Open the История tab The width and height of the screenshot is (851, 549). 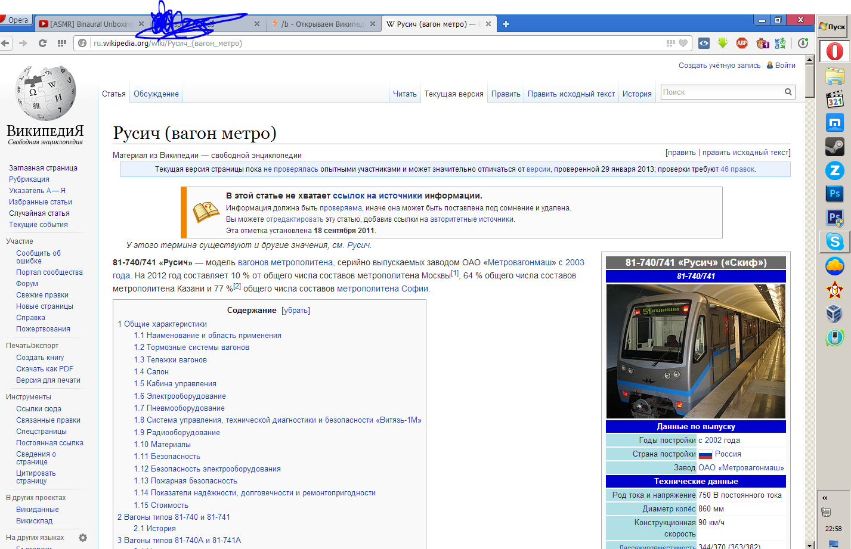[637, 94]
